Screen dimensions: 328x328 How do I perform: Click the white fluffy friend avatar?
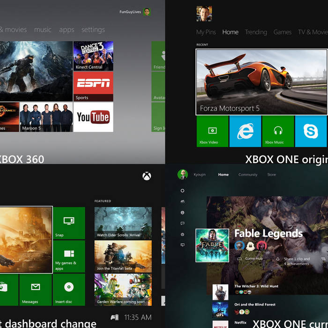pos(250,246)
